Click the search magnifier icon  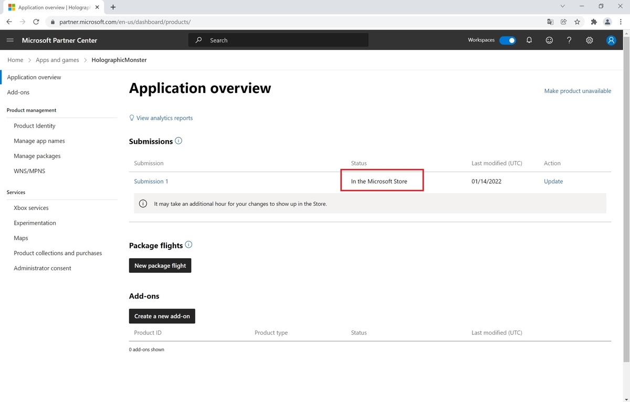coord(198,40)
